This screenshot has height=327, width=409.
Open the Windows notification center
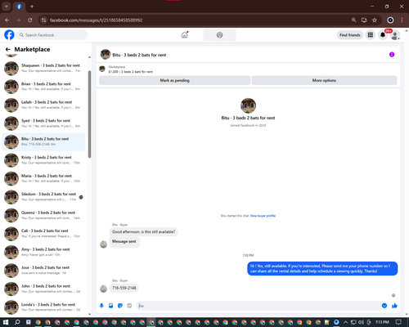click(398, 322)
